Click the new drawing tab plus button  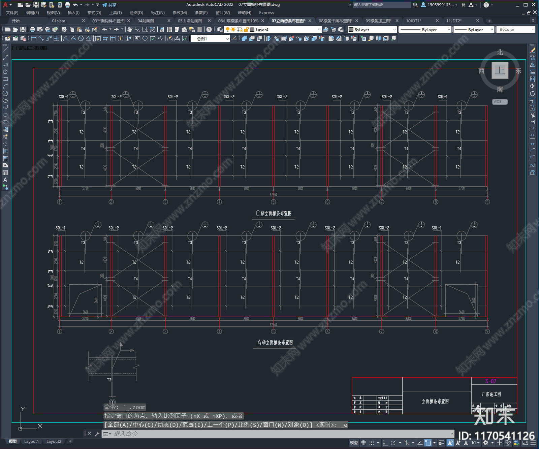(489, 21)
